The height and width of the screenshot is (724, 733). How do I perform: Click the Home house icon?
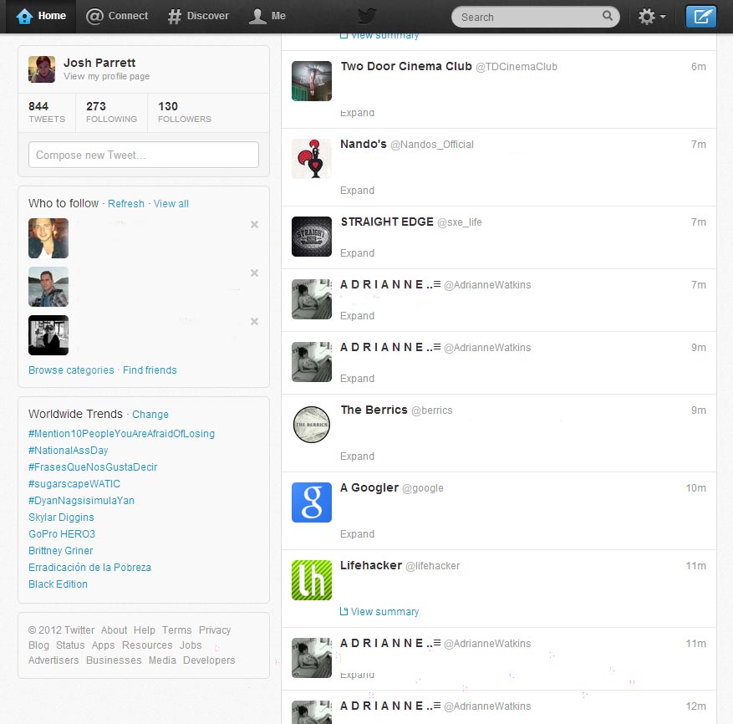(24, 17)
